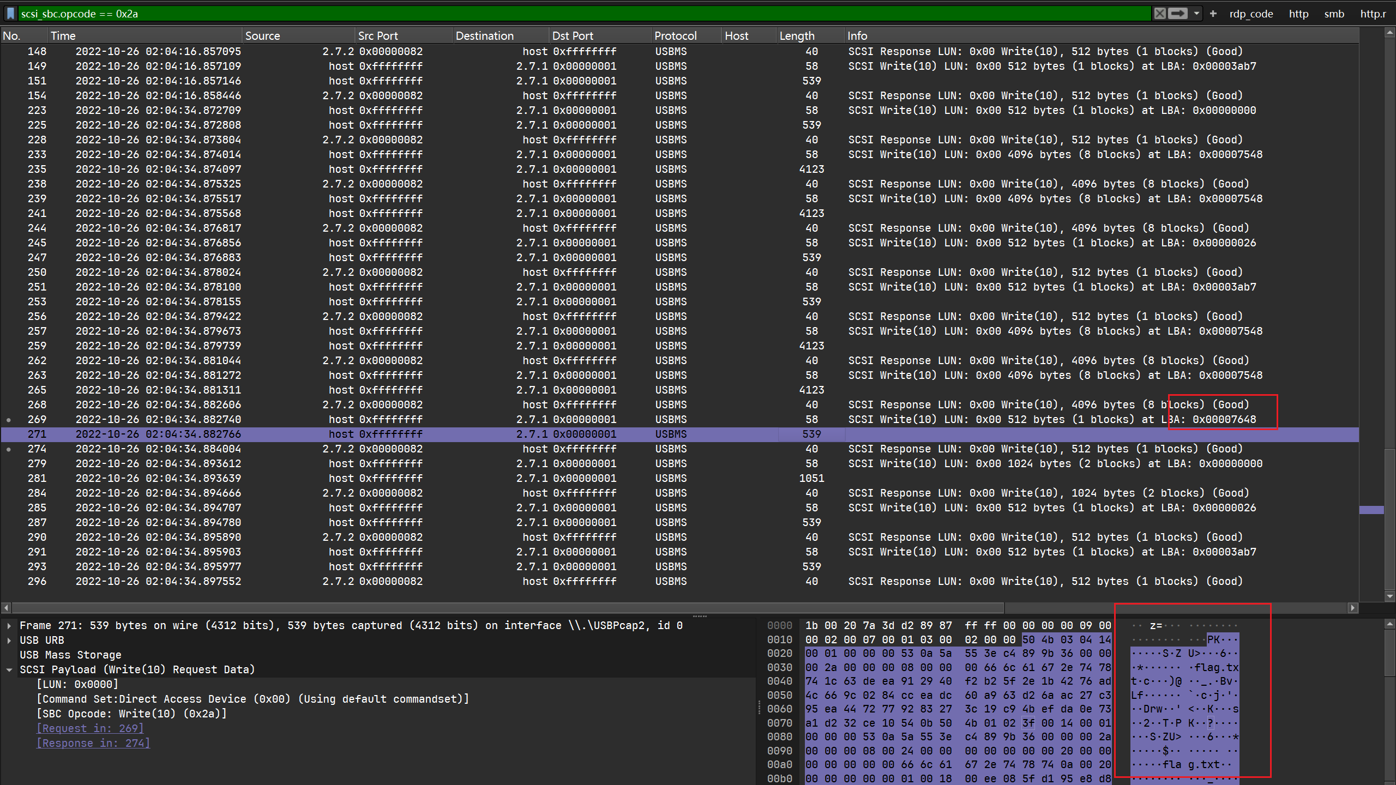Click the flag.tx ASCII text in hex pane
The height and width of the screenshot is (785, 1396).
[1217, 667]
